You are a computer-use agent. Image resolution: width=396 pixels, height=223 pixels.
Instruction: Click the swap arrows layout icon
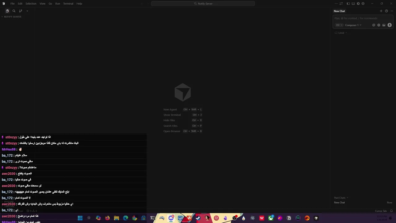point(341,3)
